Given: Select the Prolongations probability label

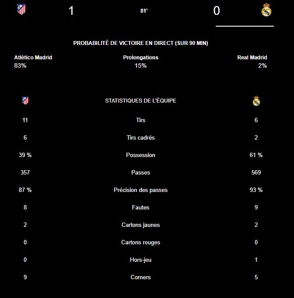Looking at the screenshot, I should 140,58.
